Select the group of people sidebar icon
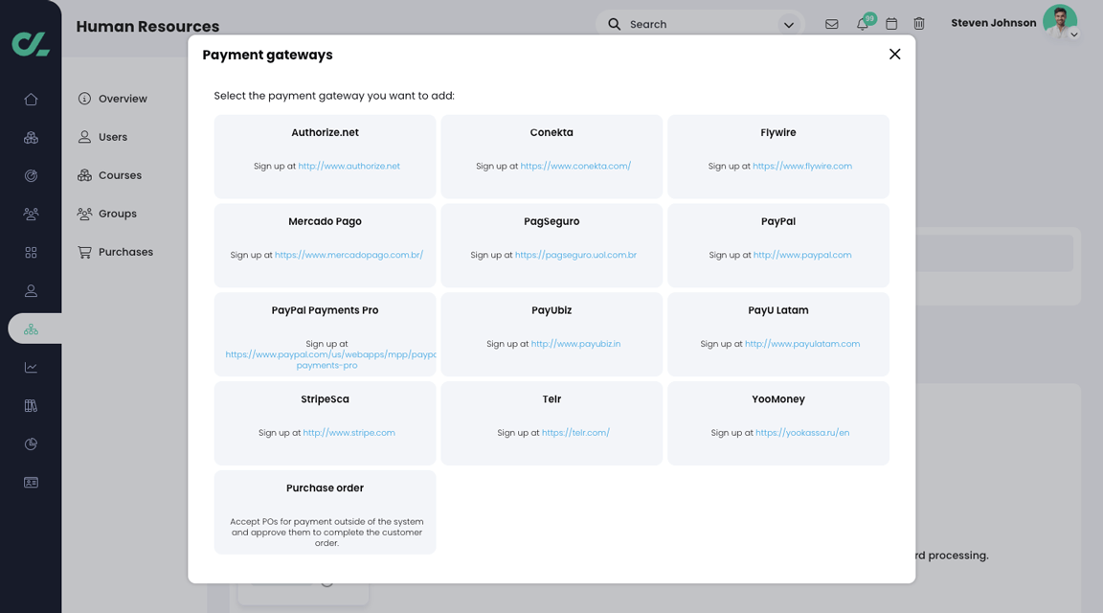 pos(31,214)
